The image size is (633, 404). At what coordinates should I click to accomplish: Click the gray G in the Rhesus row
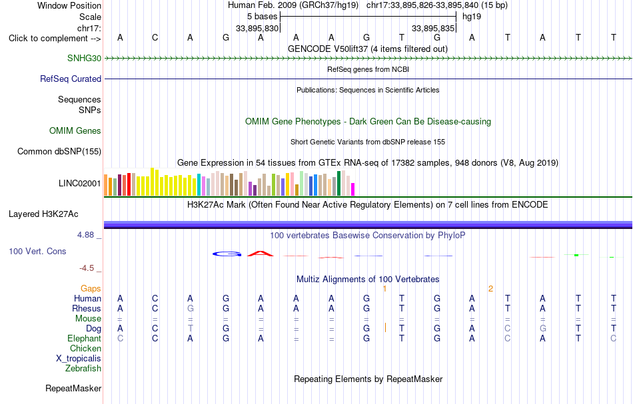[x=190, y=308]
